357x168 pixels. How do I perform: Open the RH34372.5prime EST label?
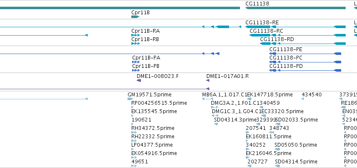(153, 128)
